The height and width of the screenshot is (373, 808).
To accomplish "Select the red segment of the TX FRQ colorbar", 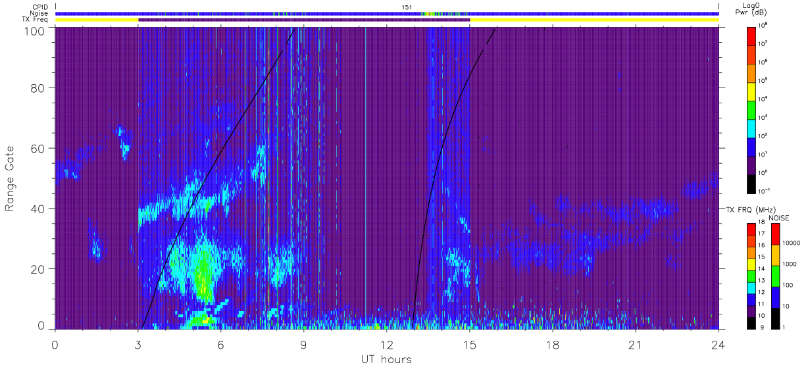I will (751, 230).
